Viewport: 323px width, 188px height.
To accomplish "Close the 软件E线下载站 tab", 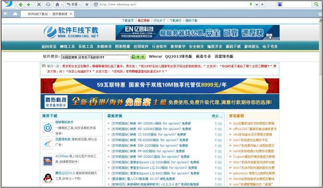I will pos(71,14).
